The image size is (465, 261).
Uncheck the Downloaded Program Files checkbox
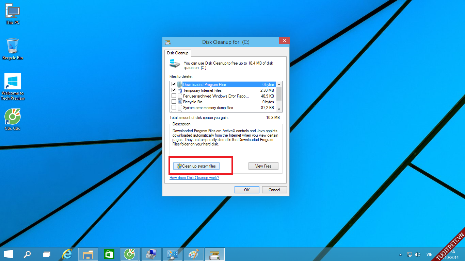click(174, 84)
